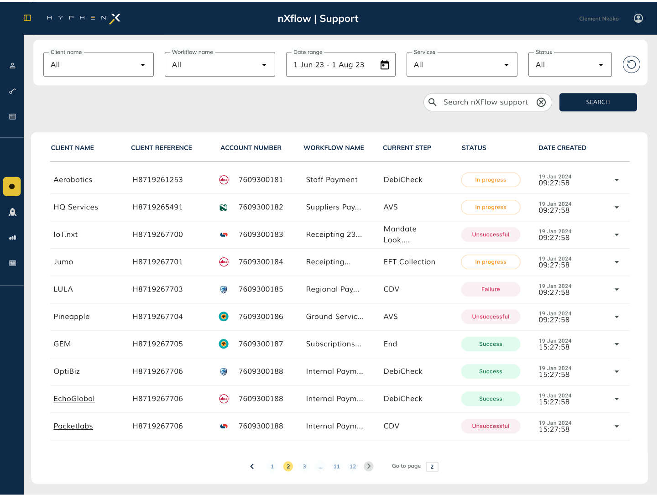Click the bank logo in OptiBiz row

pyautogui.click(x=224, y=371)
